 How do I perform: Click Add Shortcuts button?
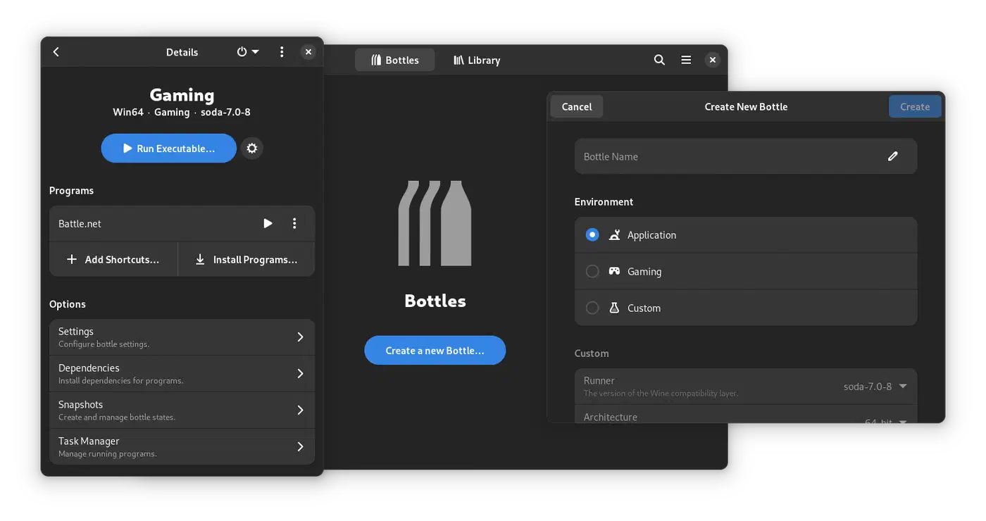pos(113,260)
